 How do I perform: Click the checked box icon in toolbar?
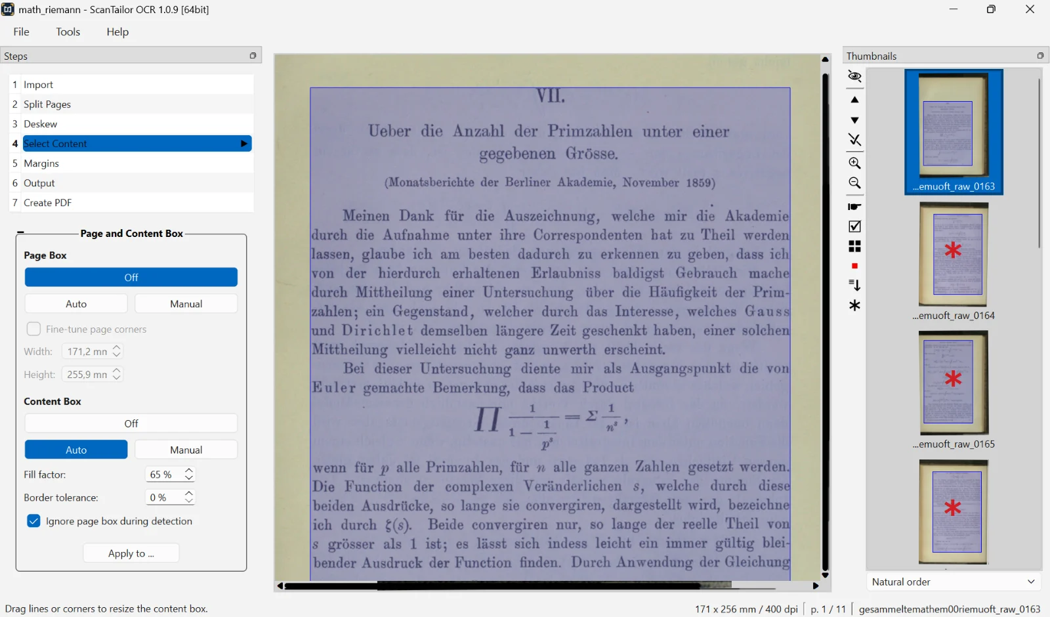tap(854, 226)
